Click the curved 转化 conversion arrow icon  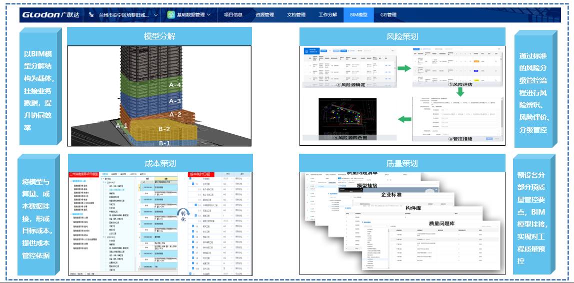[x=183, y=212]
